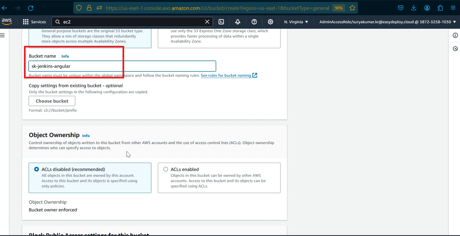Open the AdminAccessRole account menu
This screenshot has height=236, width=460.
click(x=387, y=22)
